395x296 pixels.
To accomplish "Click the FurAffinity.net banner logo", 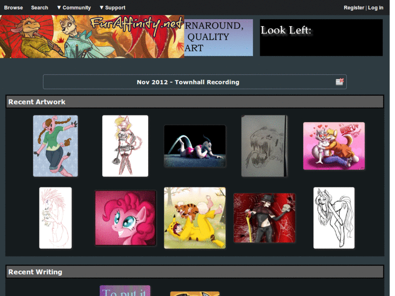I will point(92,37).
